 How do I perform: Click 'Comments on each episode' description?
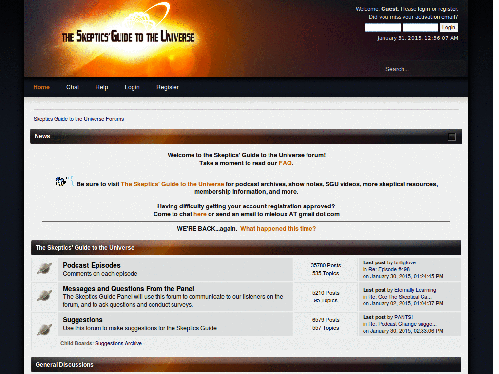click(100, 274)
